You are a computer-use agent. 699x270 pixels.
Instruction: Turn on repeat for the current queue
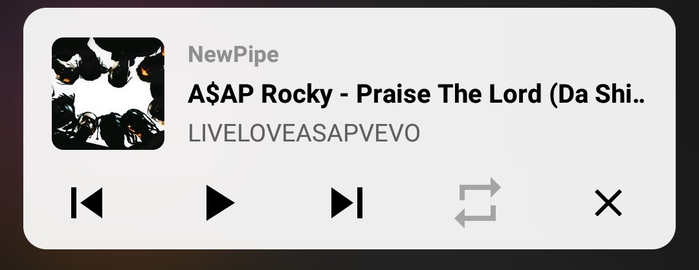click(x=478, y=203)
